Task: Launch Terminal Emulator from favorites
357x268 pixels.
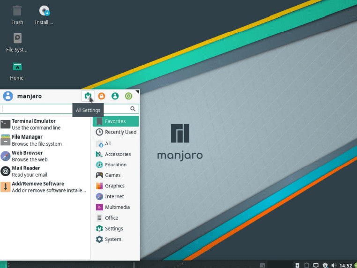Action: point(45,124)
